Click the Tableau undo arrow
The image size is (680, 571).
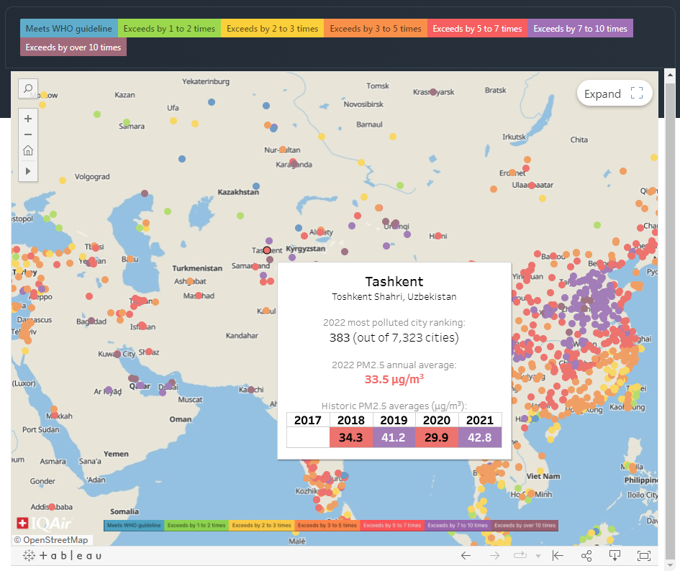(466, 555)
